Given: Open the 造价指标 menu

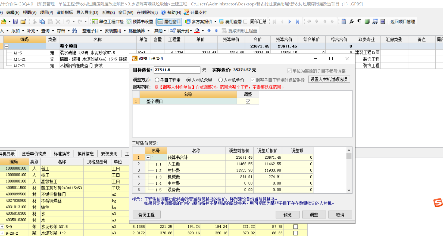Looking at the screenshot, I should tap(65, 12).
